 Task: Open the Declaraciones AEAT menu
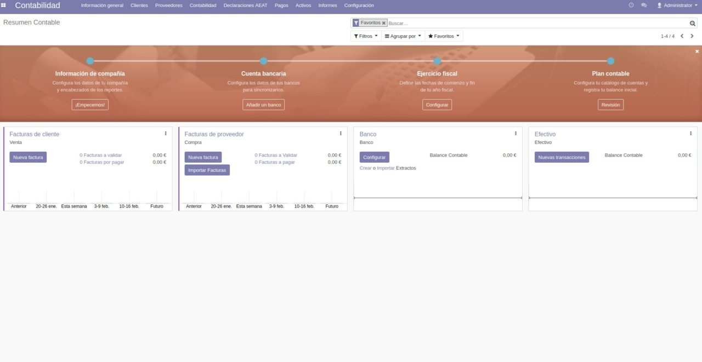245,5
